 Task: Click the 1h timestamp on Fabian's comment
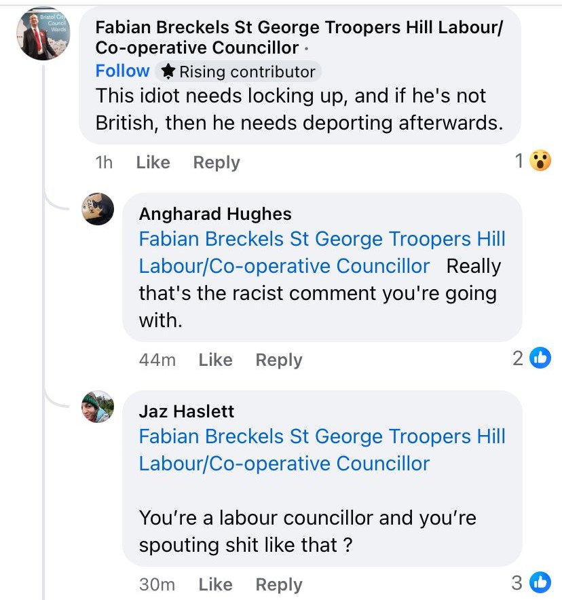click(x=105, y=162)
